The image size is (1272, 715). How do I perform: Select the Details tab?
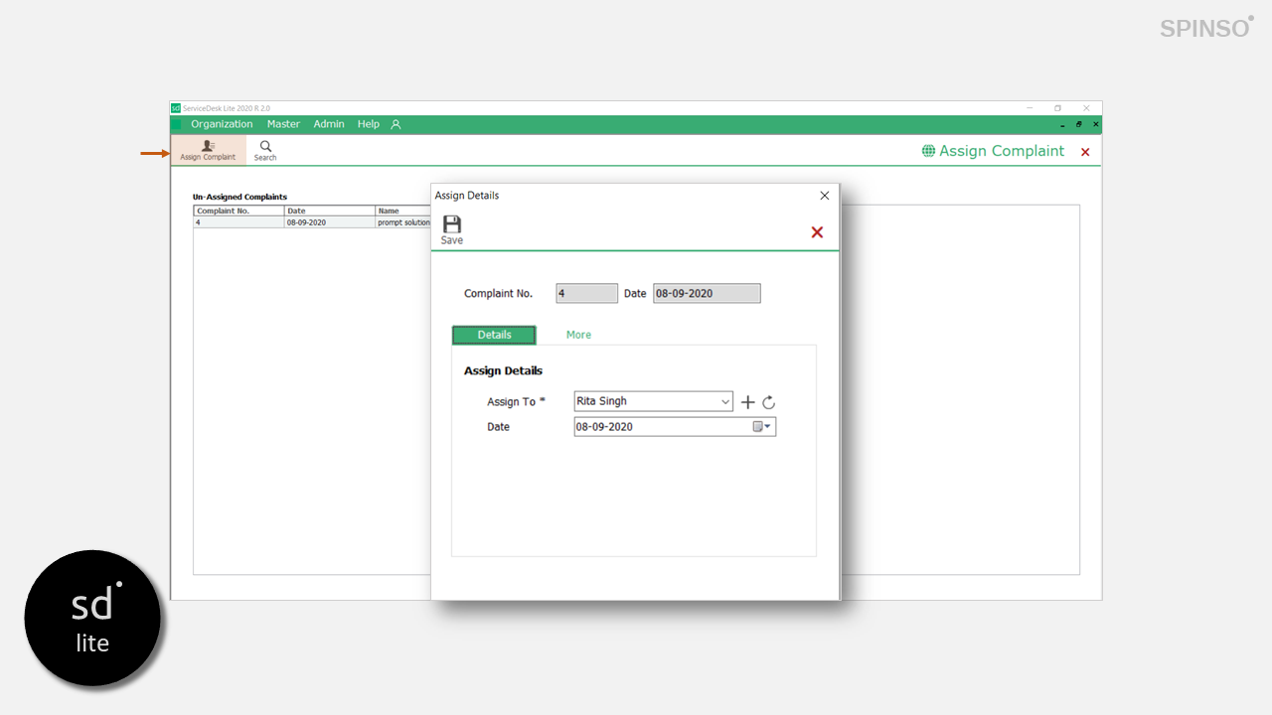(x=494, y=335)
